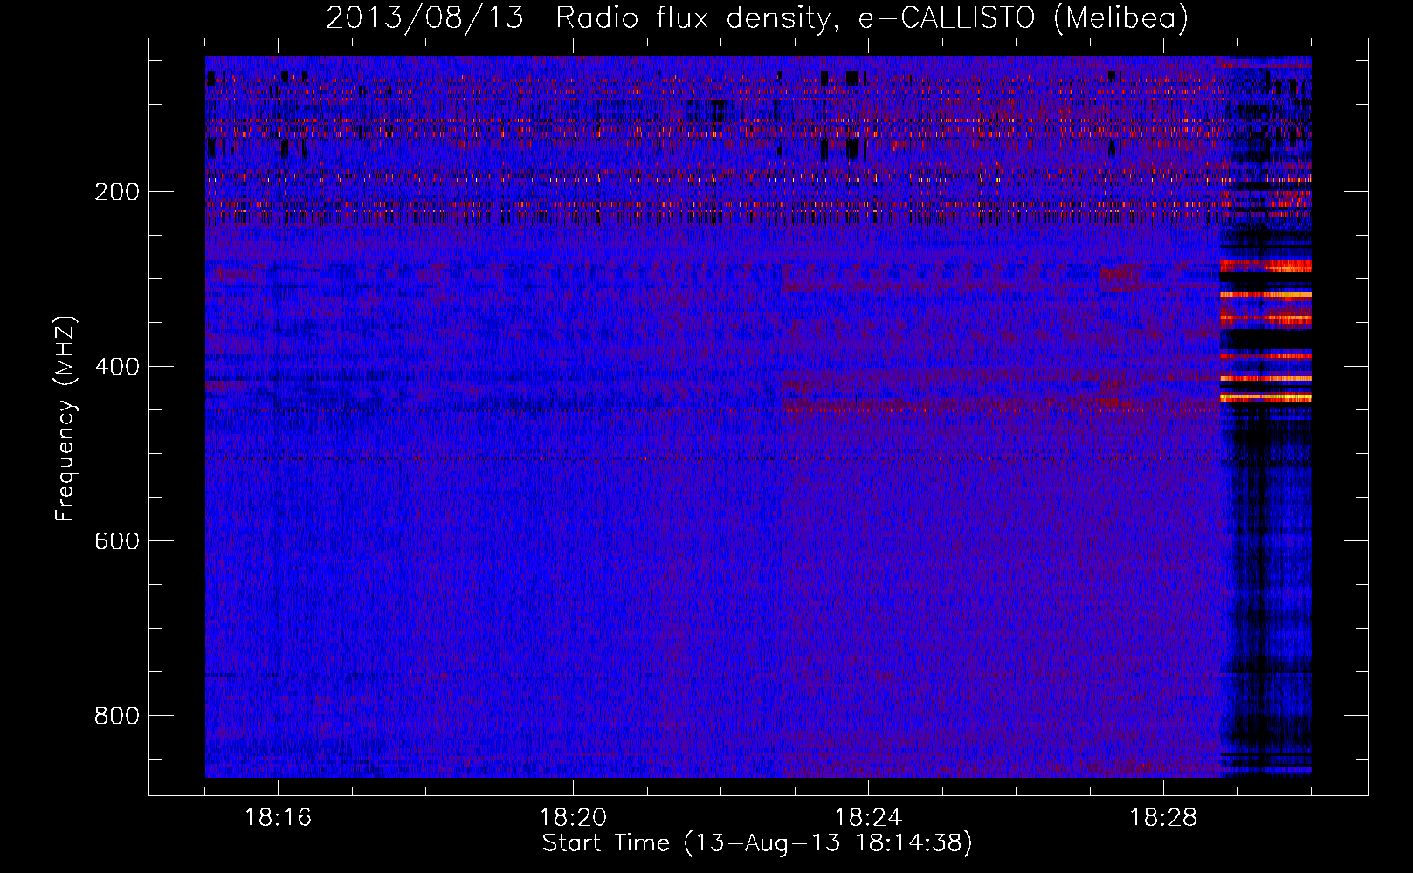
Task: Click the 'Frequency (MHZ)' axis label
Action: (65, 419)
